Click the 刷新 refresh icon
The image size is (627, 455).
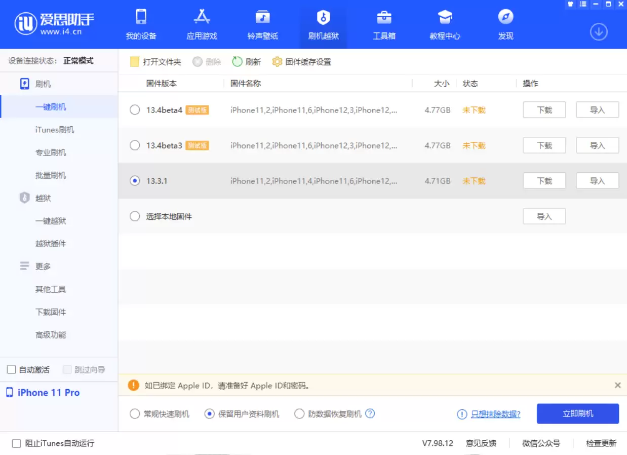237,62
